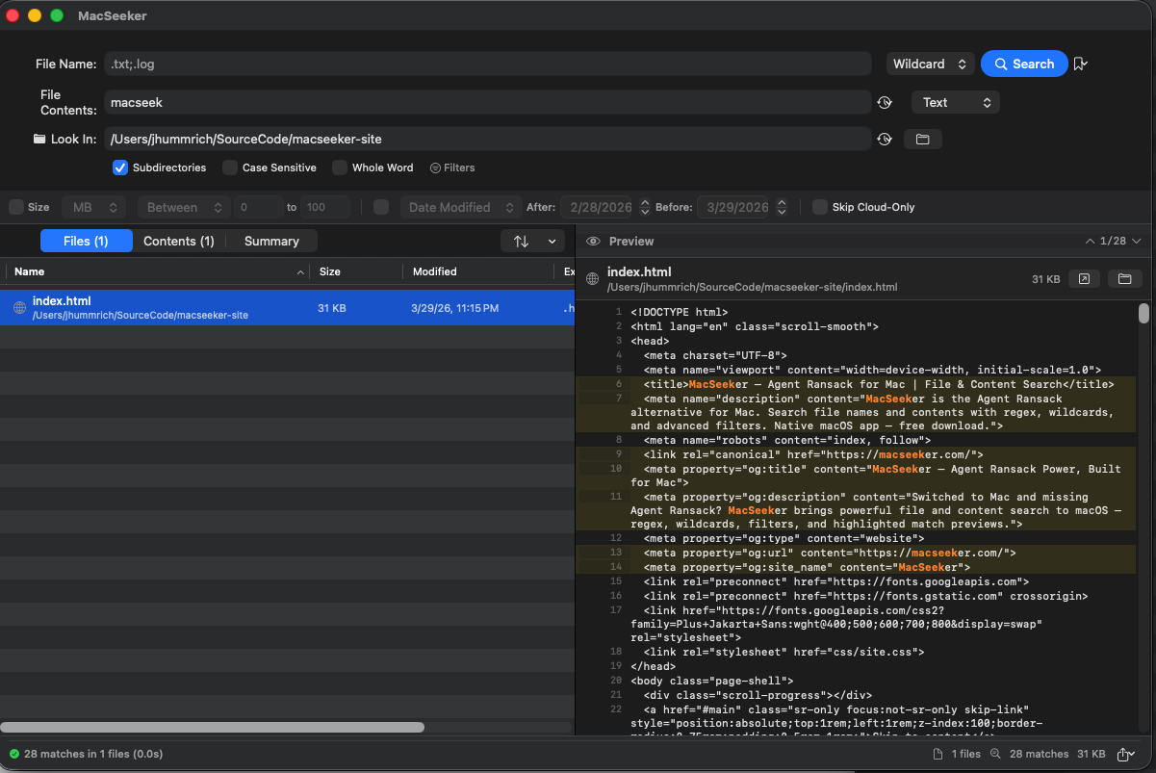
Task: Open sort options for results list
Action: pyautogui.click(x=532, y=241)
